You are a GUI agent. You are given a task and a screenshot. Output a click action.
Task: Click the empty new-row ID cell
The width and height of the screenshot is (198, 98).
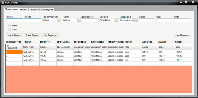[x=14, y=64]
